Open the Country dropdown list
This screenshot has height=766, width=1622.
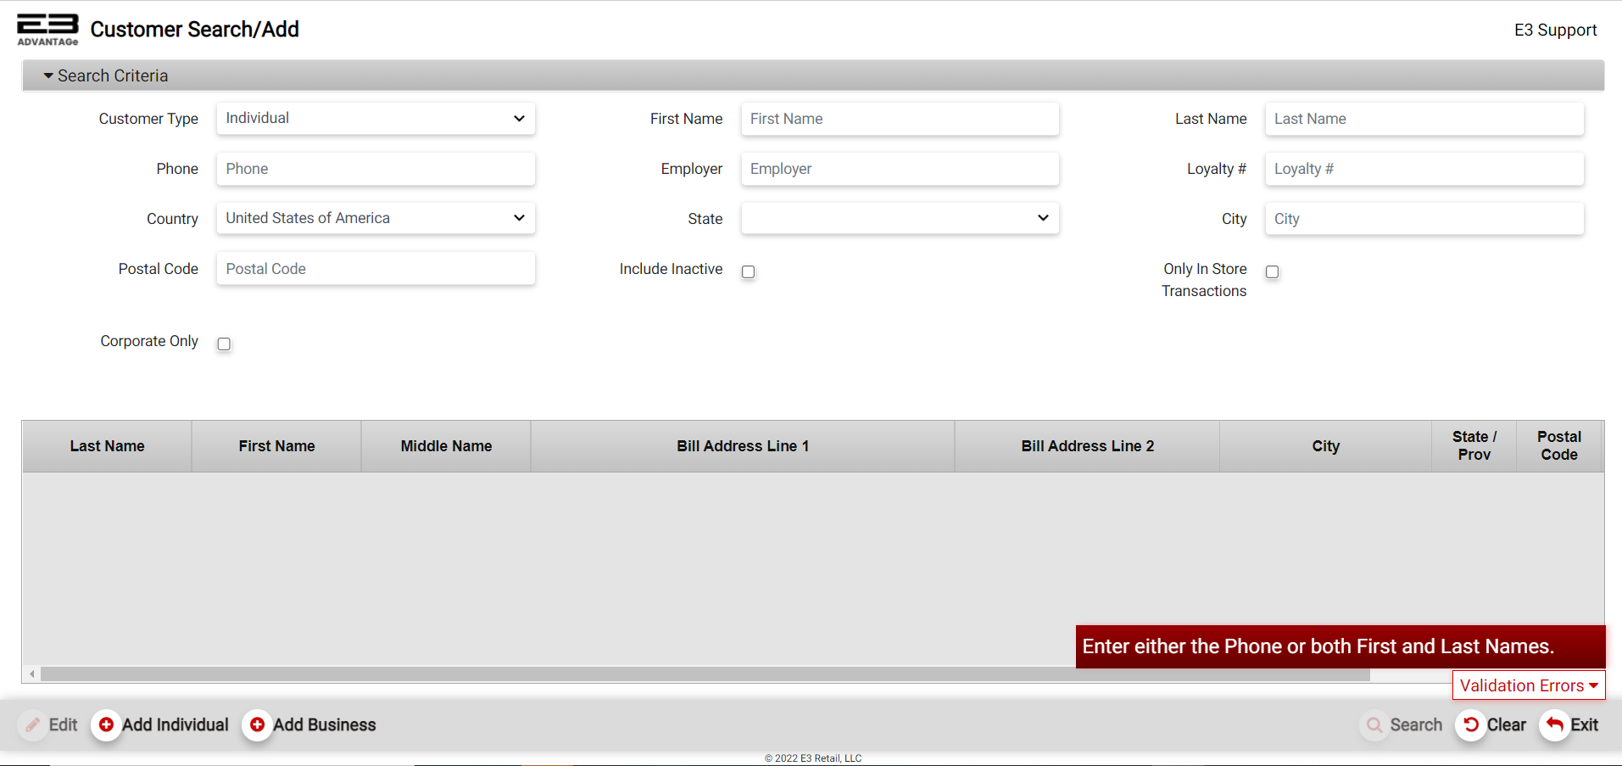click(x=376, y=218)
